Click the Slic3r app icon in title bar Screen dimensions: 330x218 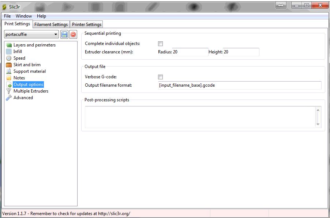pos(4,7)
